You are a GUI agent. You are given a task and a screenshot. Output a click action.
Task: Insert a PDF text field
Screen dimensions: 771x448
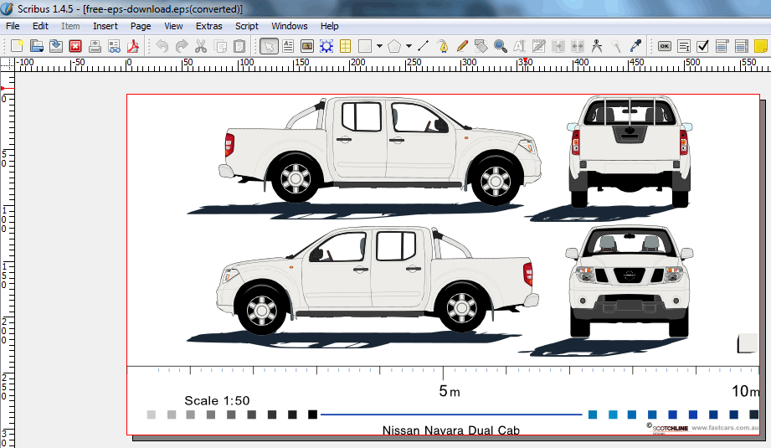(x=683, y=46)
